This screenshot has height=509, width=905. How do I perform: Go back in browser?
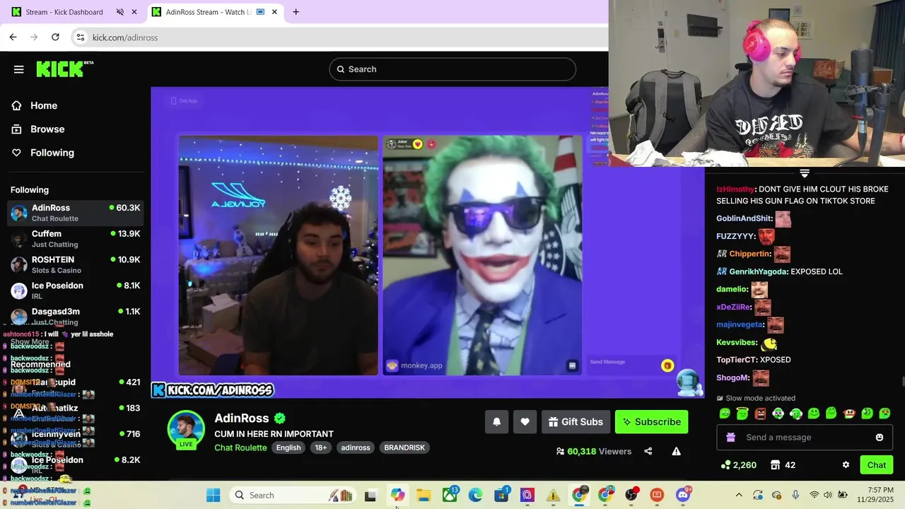click(13, 37)
